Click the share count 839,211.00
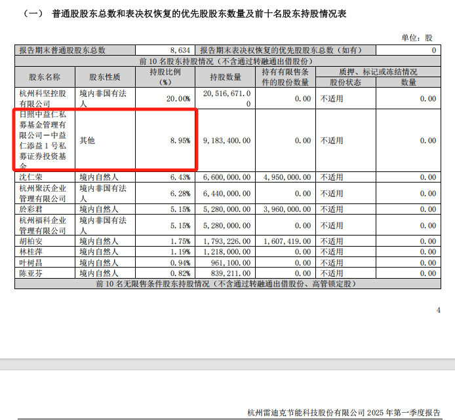Screen dimensions: 455x420 click(231, 273)
